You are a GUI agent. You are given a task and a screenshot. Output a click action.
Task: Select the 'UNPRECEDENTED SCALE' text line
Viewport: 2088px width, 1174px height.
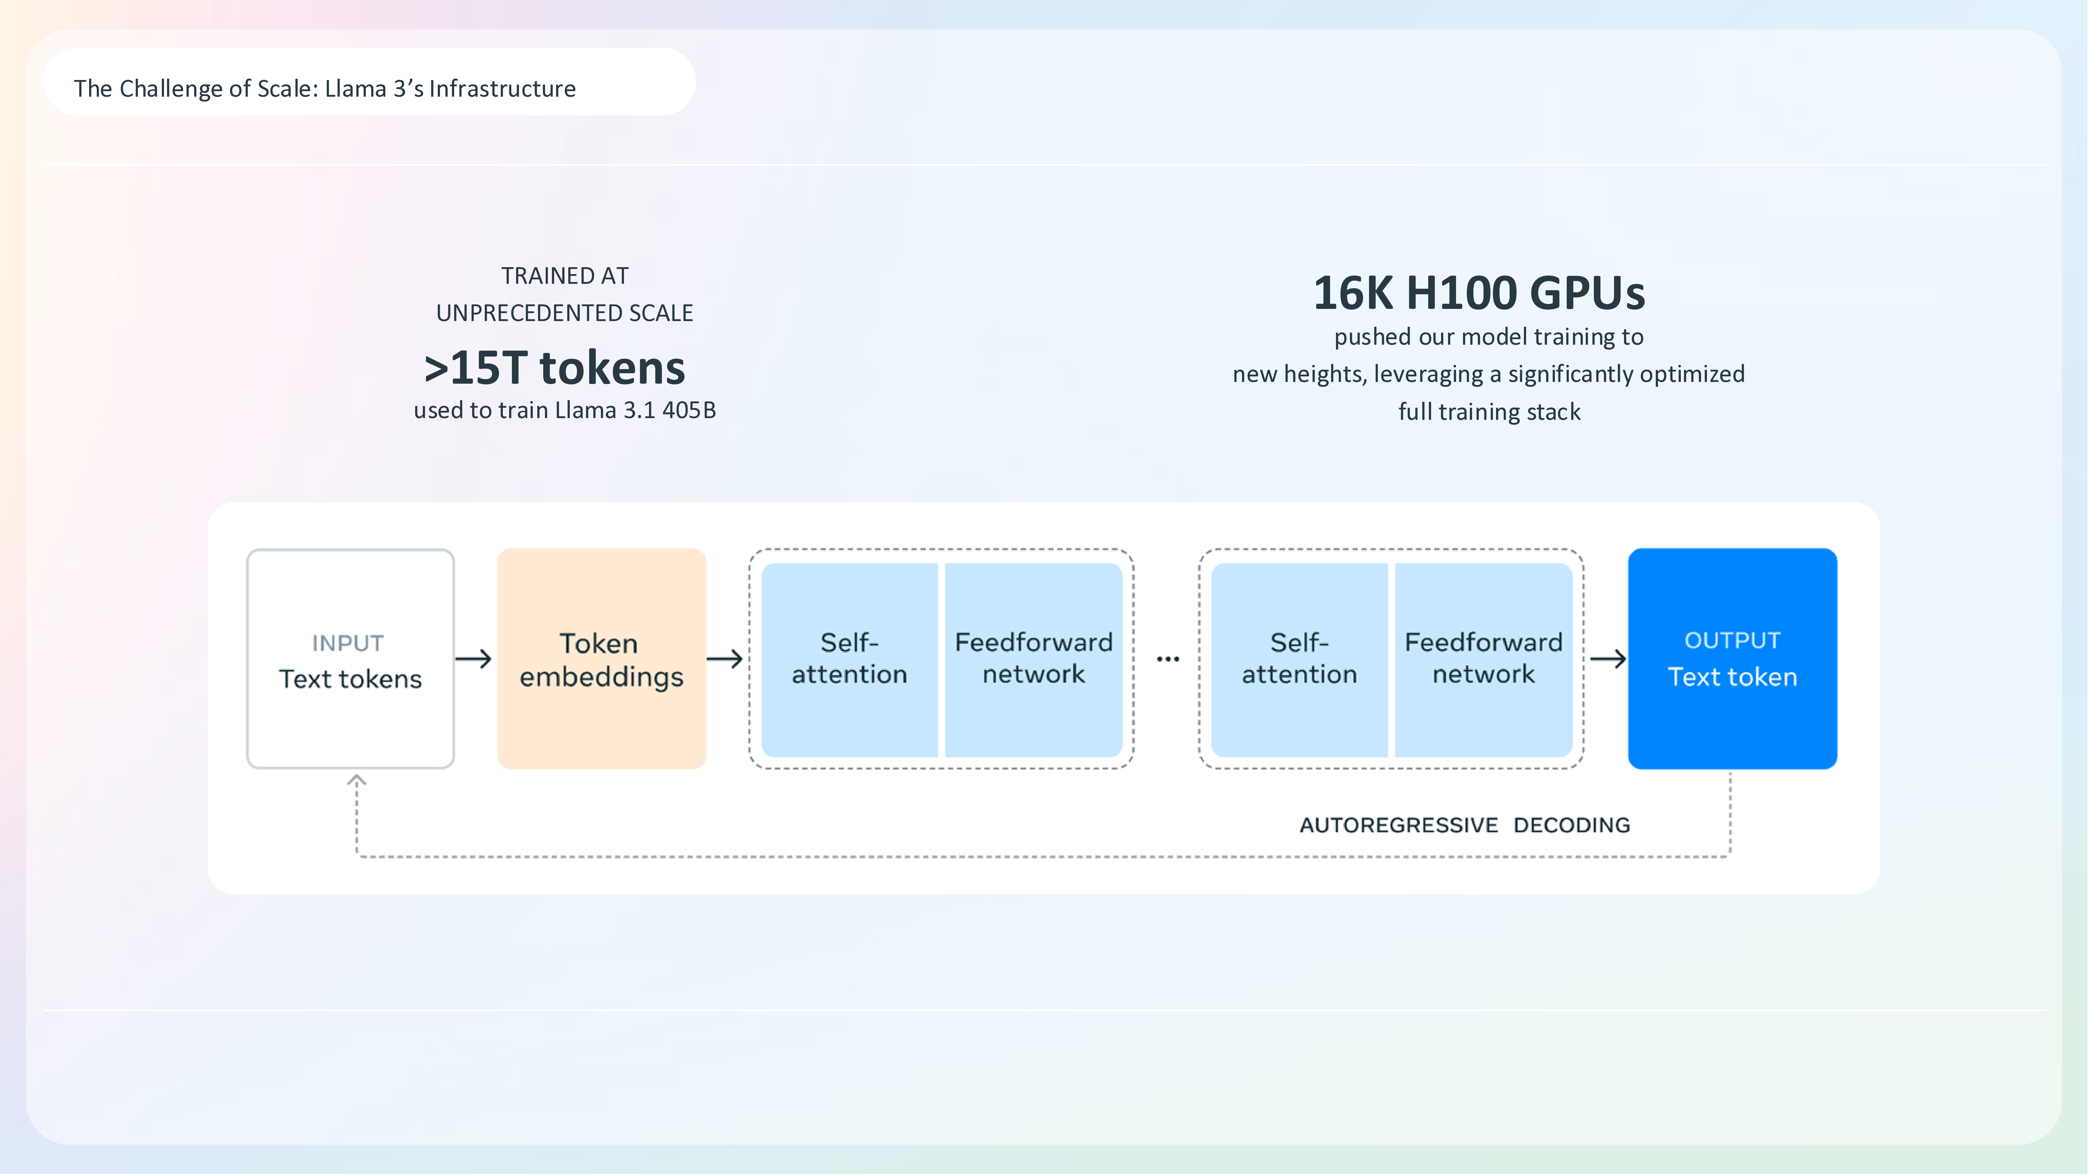564,313
